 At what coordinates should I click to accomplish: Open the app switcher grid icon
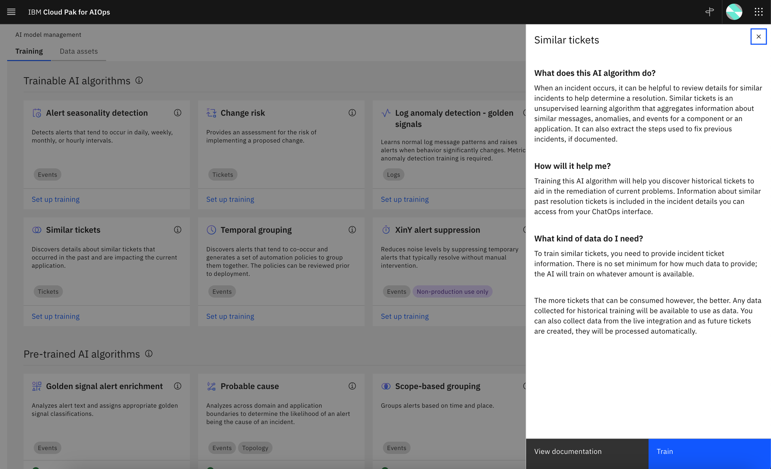[x=758, y=12]
